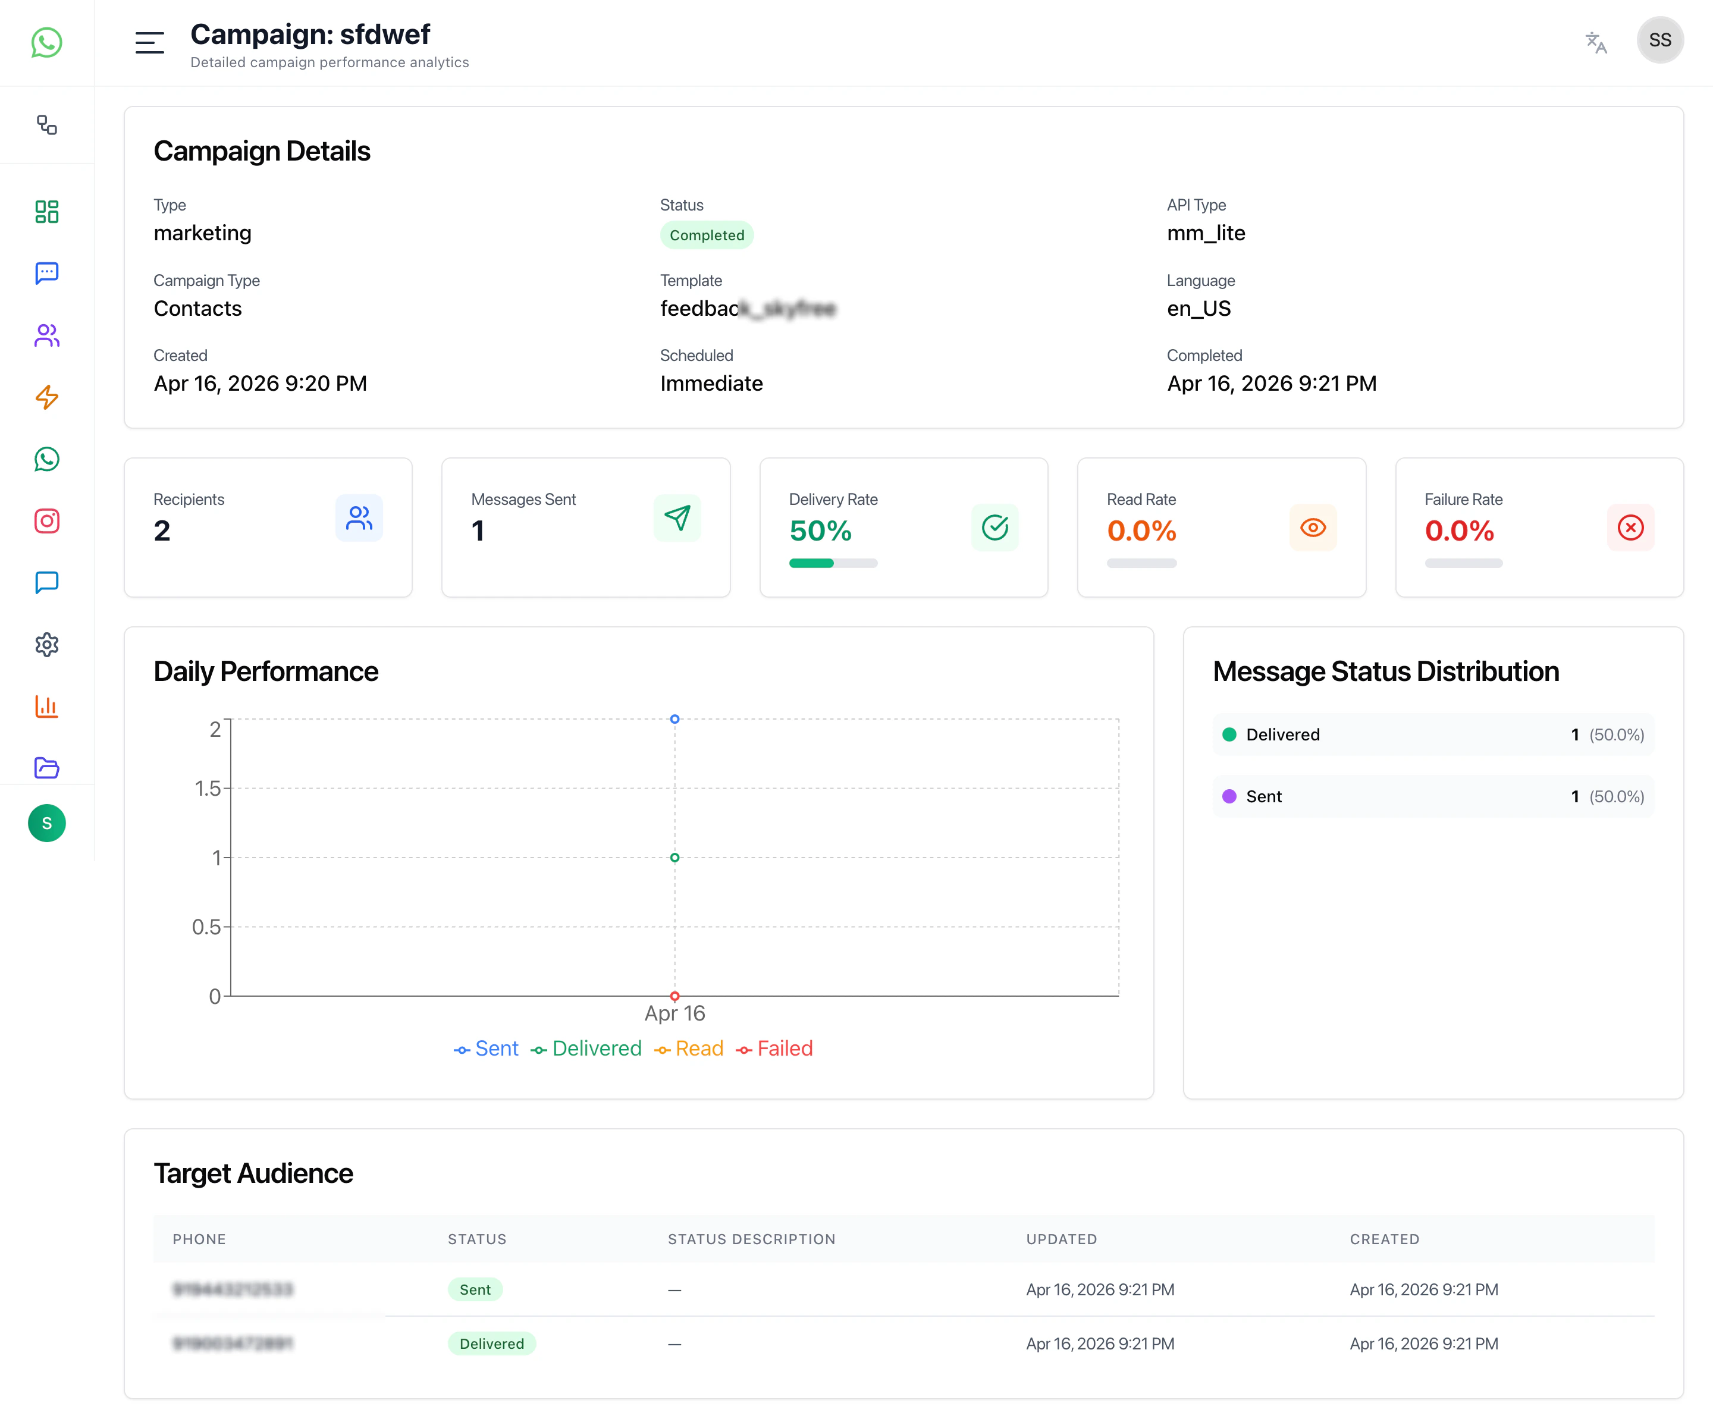The height and width of the screenshot is (1419, 1713).
Task: Open the Instagram channel icon
Action: [x=46, y=520]
